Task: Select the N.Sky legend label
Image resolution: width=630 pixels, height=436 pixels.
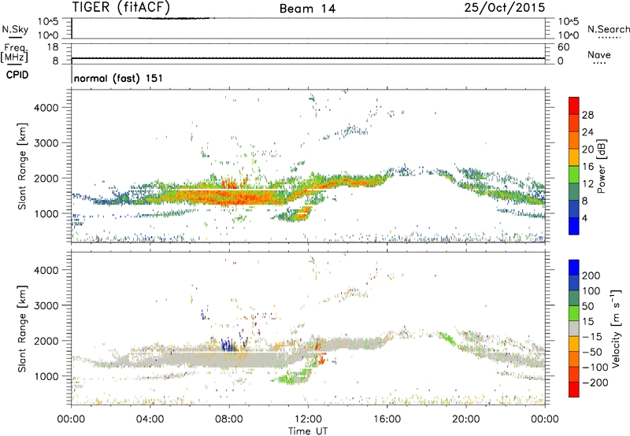Action: [x=15, y=29]
